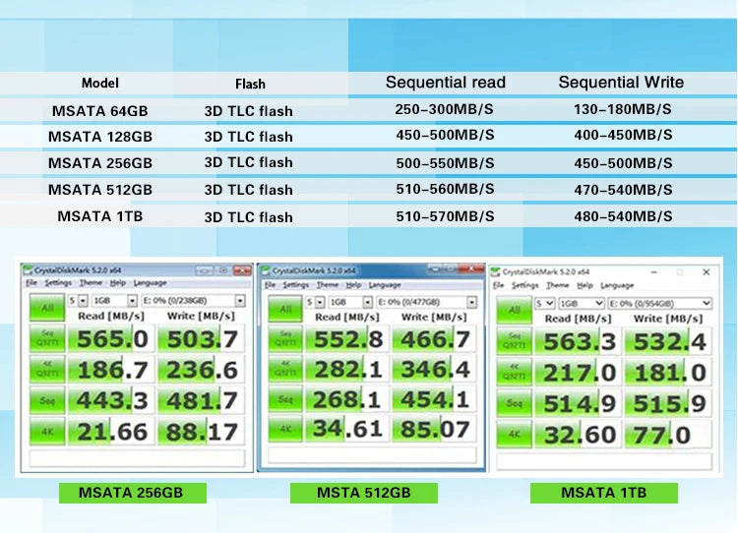Run Seq test in the 0/238GB window
Viewport: 738px width, 533px height.
click(x=47, y=400)
